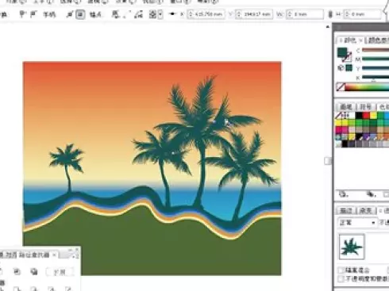Click the selected anchor-point icon in control bar
Viewport: 389px width, 291px height.
point(80,14)
